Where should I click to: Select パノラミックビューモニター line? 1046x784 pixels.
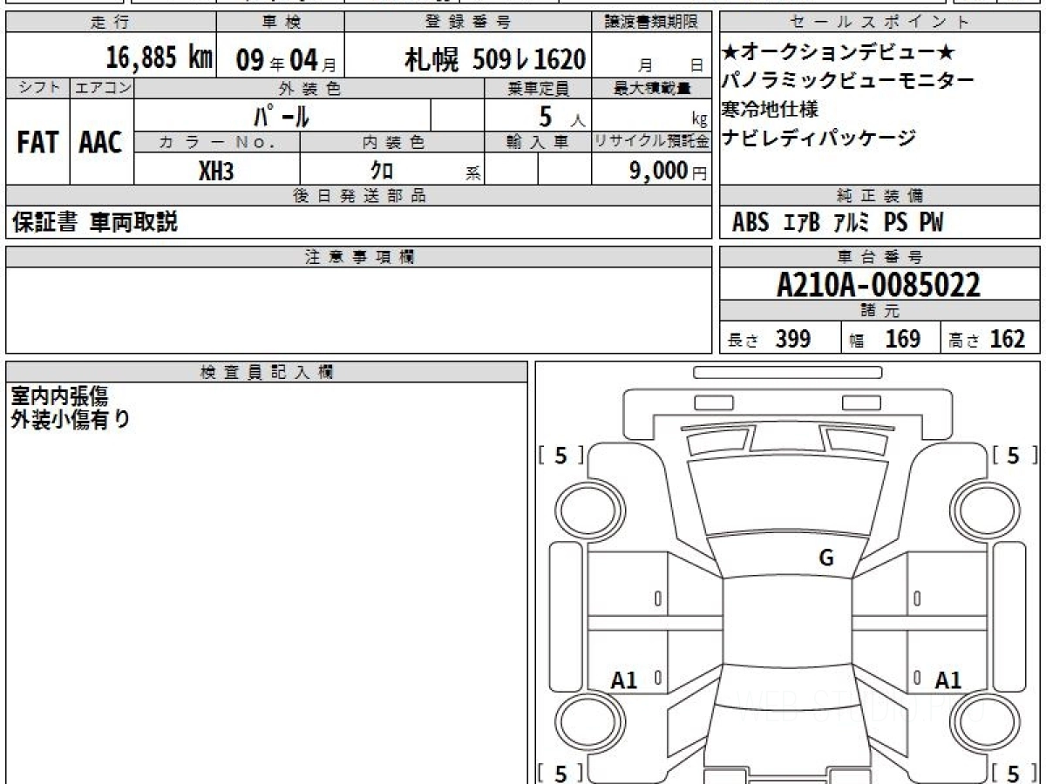[848, 81]
